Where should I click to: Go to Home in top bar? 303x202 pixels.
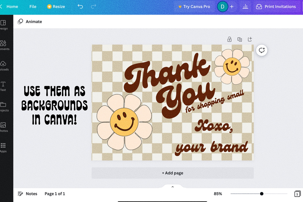(12, 7)
